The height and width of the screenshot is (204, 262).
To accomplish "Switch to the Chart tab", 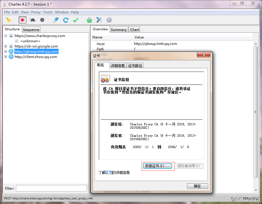I will pos(134,30).
